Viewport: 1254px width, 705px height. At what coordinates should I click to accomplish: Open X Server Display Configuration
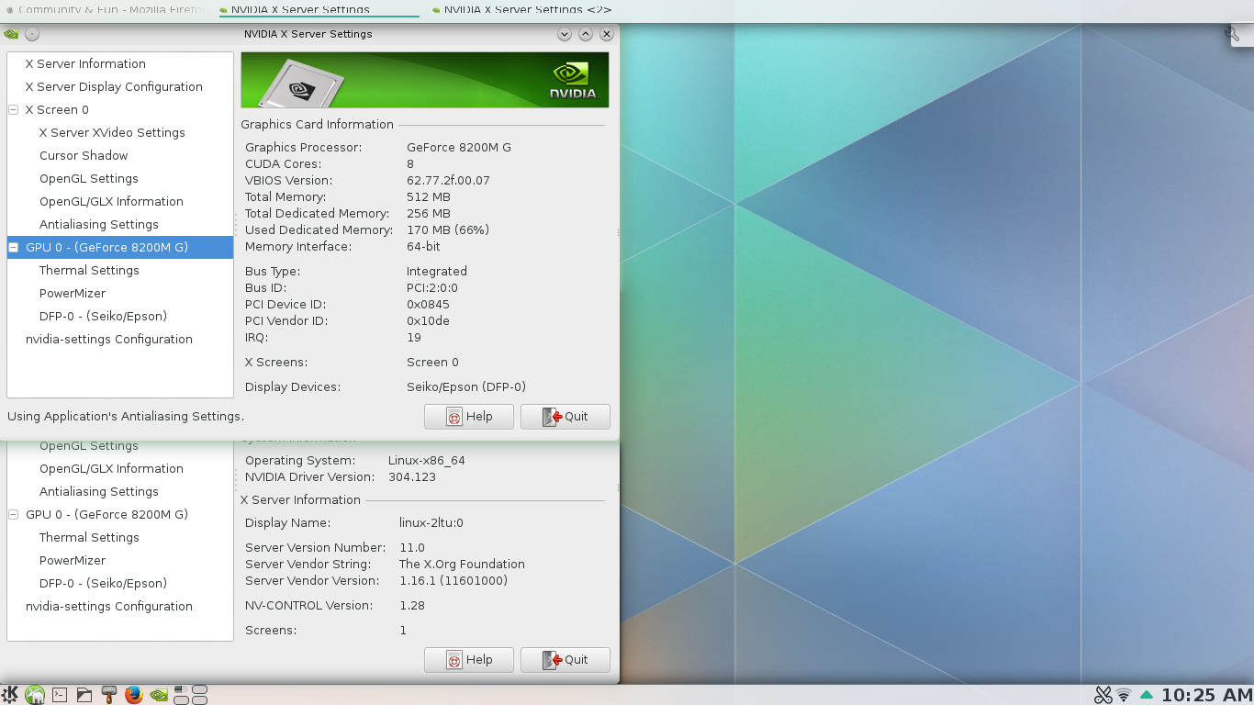tap(114, 86)
